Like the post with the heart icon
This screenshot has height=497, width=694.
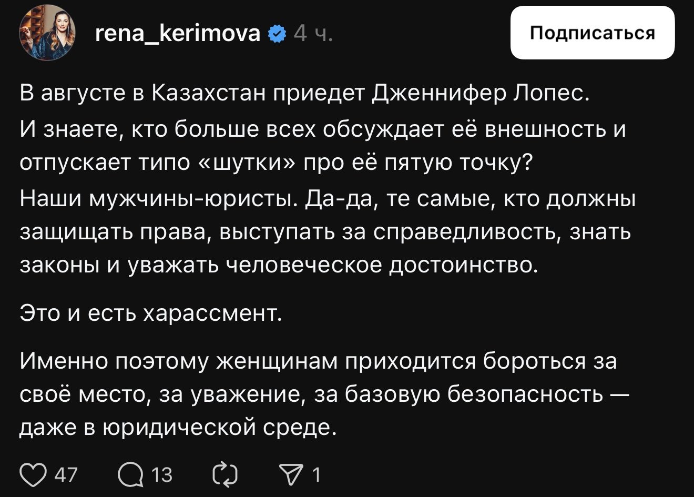(33, 474)
